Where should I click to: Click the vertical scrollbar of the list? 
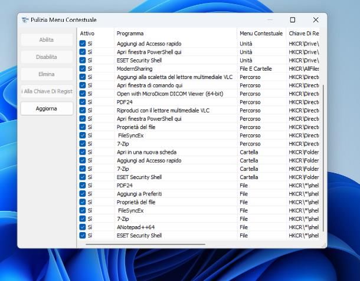[323, 158]
